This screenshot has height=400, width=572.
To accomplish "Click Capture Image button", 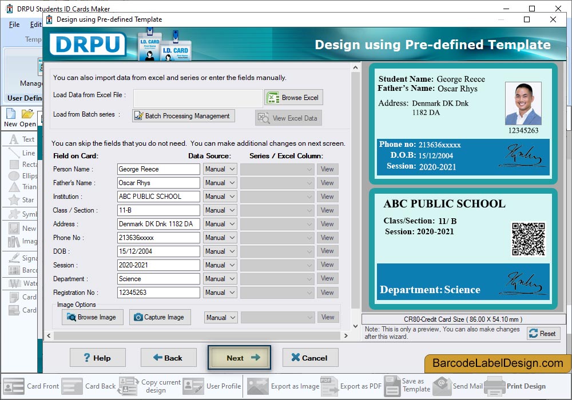I will point(160,317).
